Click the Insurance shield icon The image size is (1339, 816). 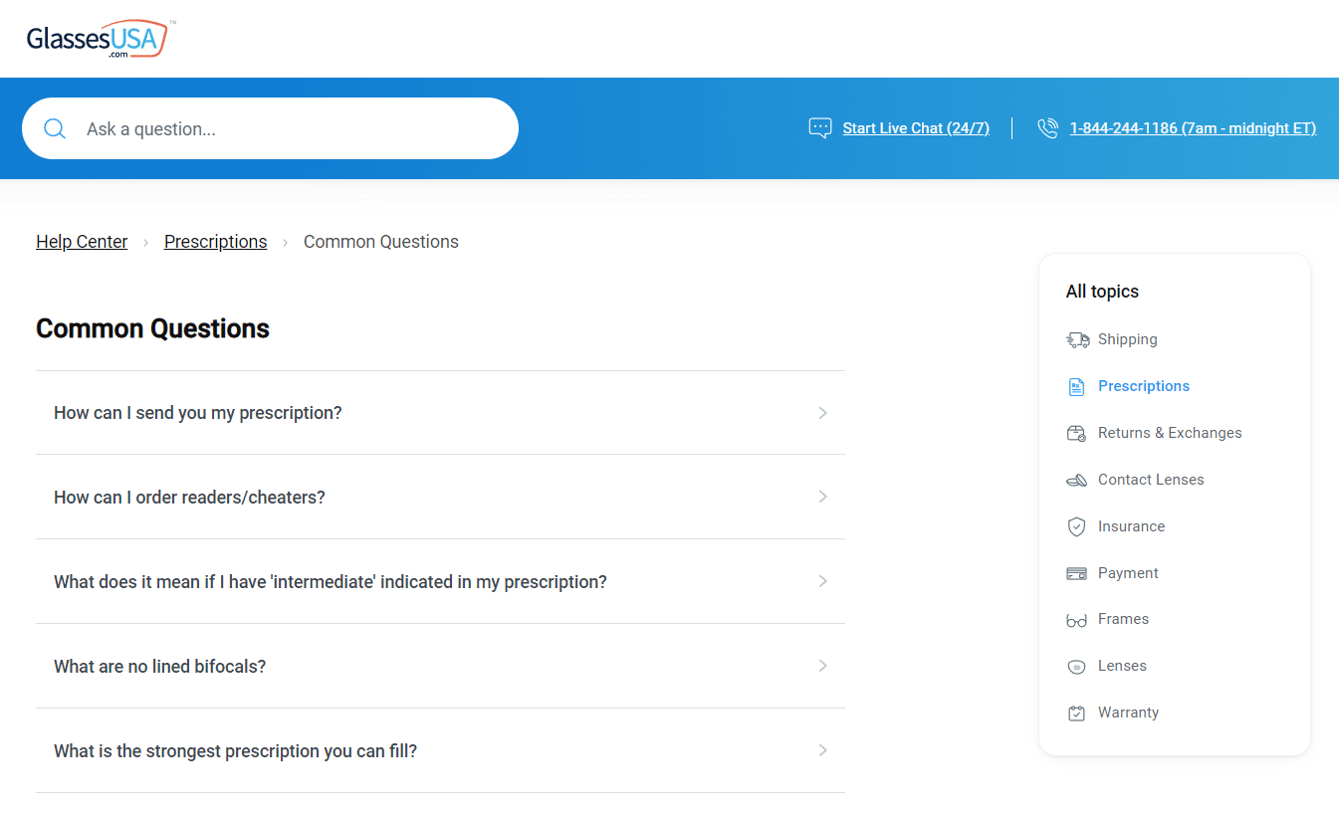1076,527
